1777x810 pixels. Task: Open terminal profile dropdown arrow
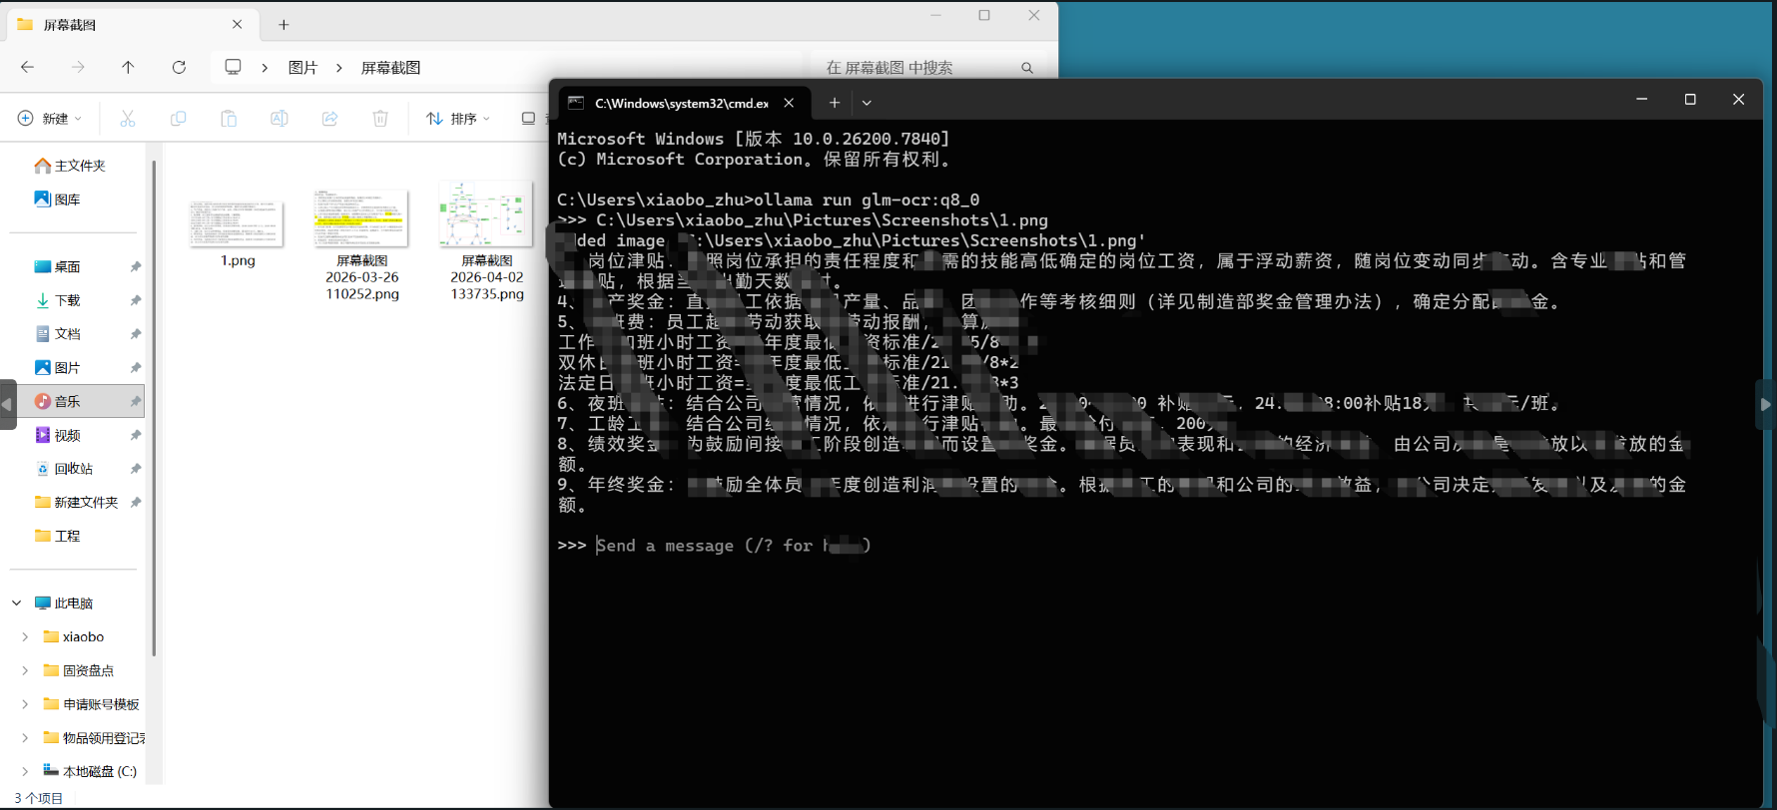(x=867, y=103)
